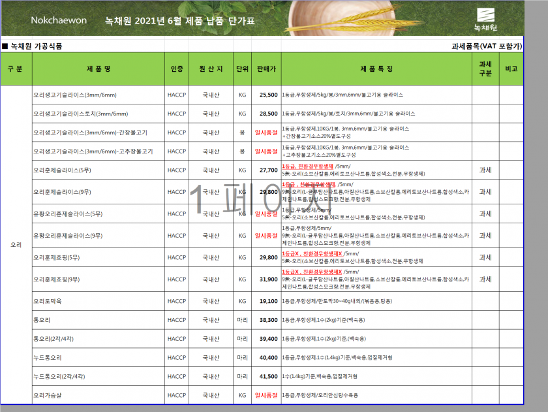
Task: Click red underlined text in 오리훈제초핑(5무) features
Action: (x=312, y=253)
